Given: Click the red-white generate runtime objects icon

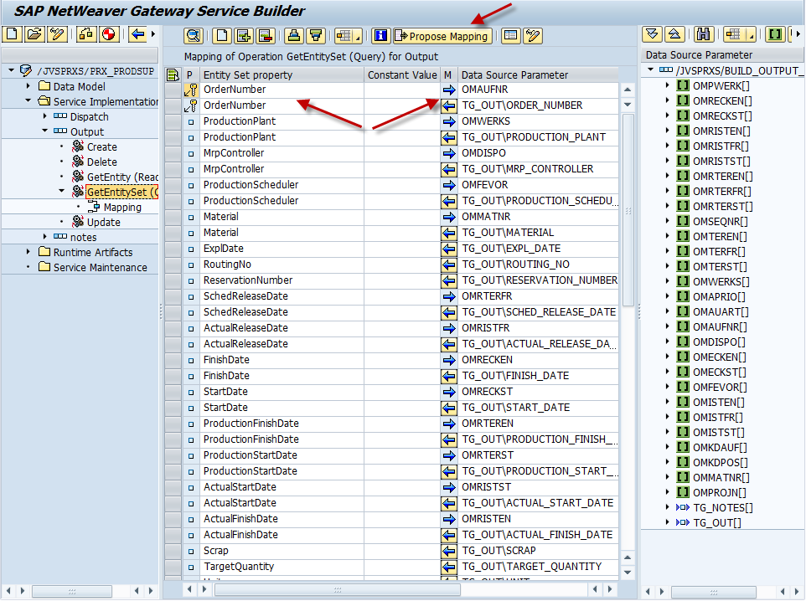Looking at the screenshot, I should click(108, 34).
